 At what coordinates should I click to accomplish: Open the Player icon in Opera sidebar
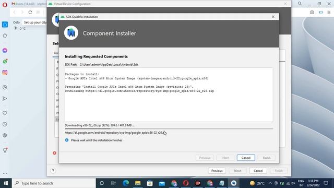coord(5,87)
